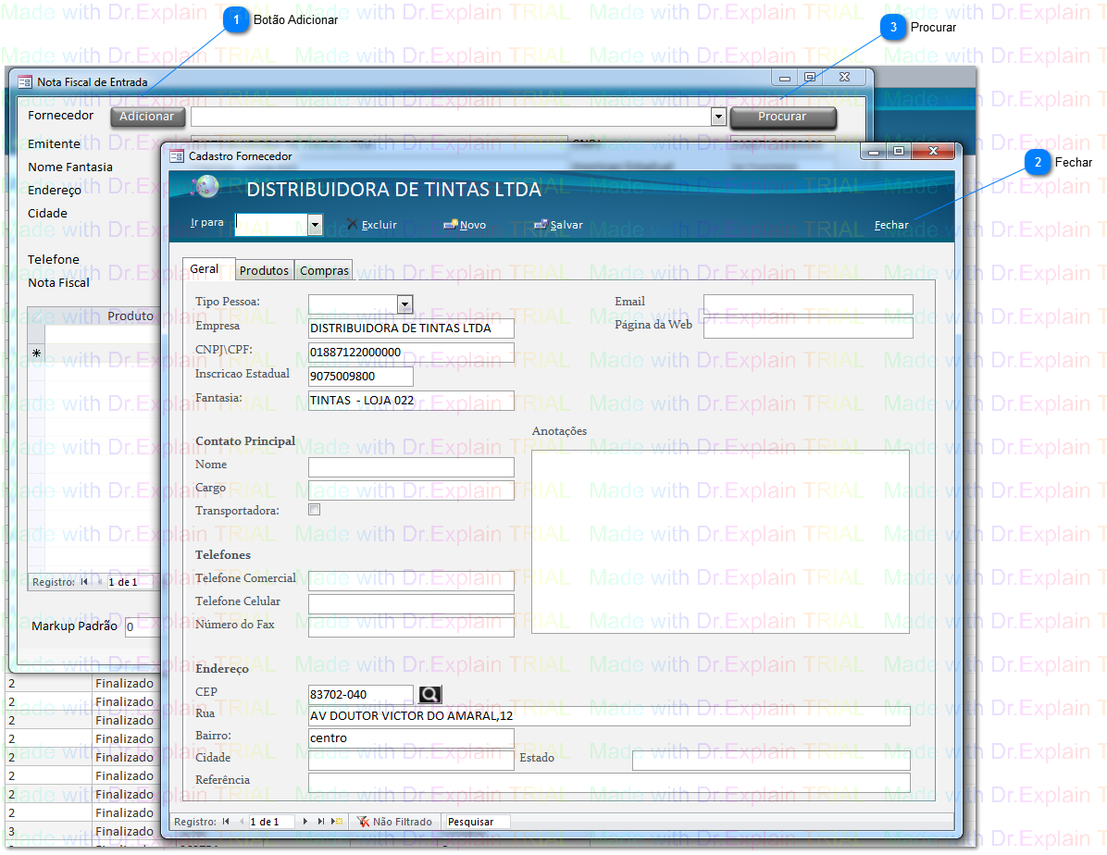Click the new blank record navigator icon
This screenshot has height=855, width=1107.
point(337,822)
